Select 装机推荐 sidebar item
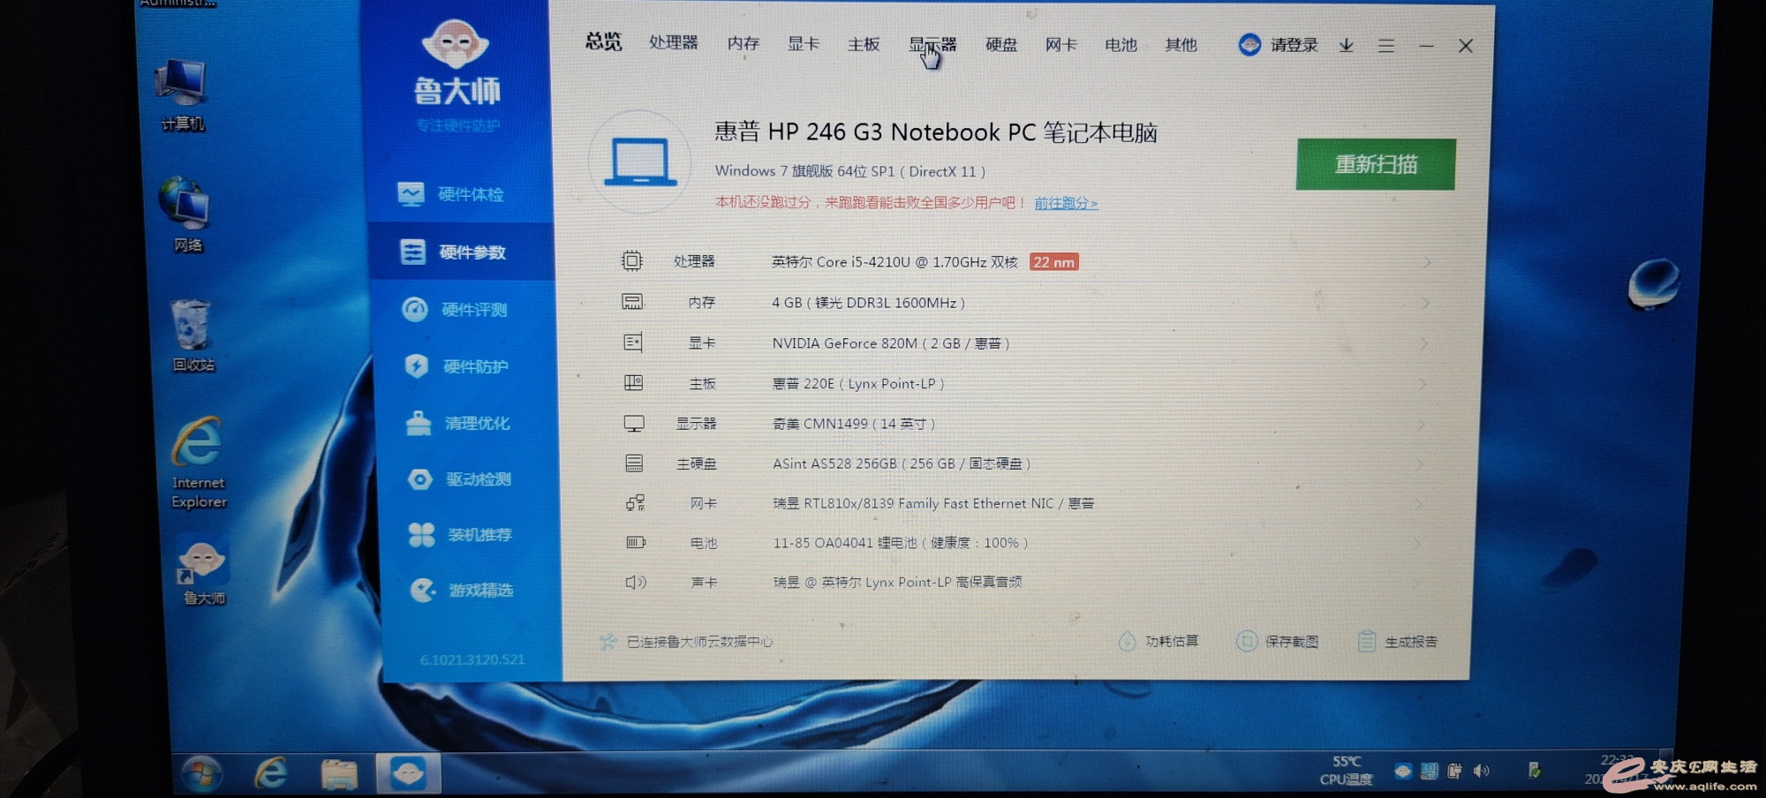The height and width of the screenshot is (798, 1766). pyautogui.click(x=479, y=535)
